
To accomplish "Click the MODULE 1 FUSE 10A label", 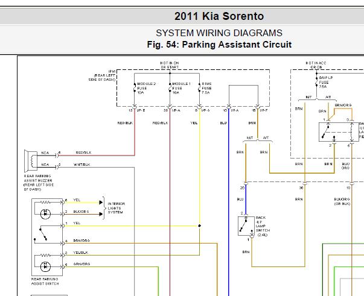I will click(x=181, y=88).
